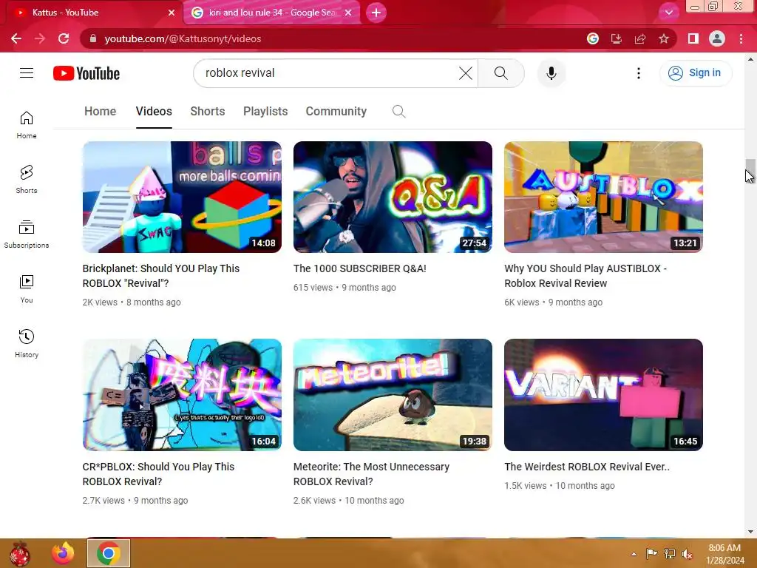Open the 1000 Subscriber Q&A thumbnail
The image size is (757, 568).
(x=393, y=197)
